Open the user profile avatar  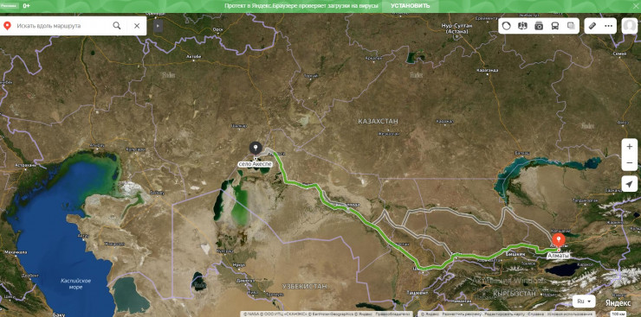pyautogui.click(x=630, y=26)
